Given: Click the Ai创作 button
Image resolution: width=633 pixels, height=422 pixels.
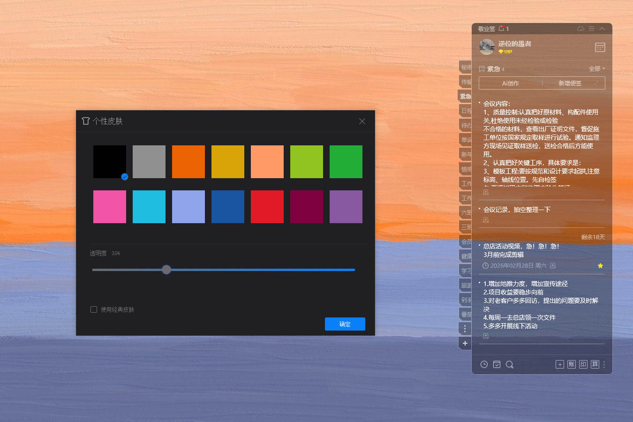Looking at the screenshot, I should click(x=510, y=83).
